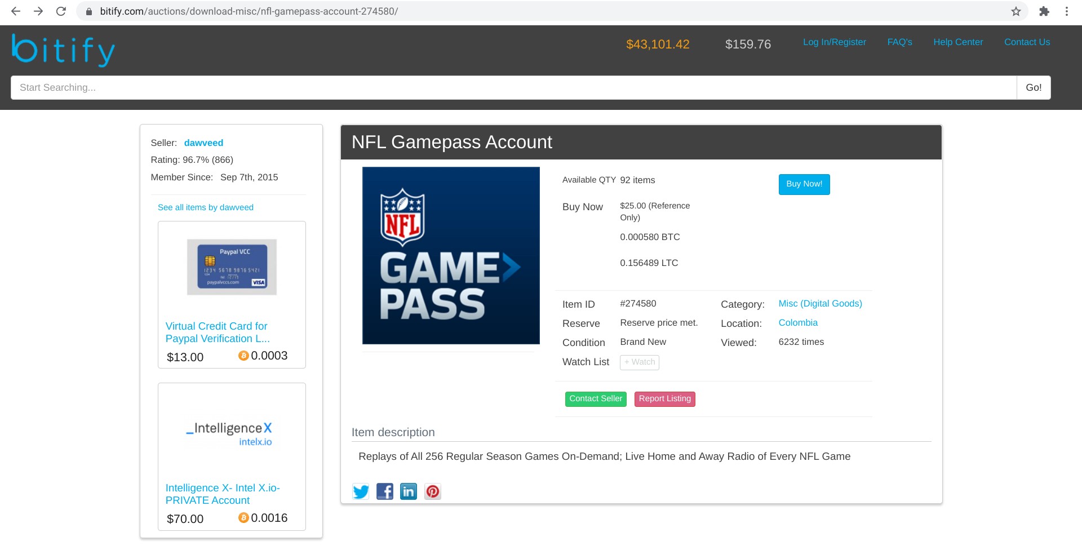Click the browser back arrow
1082x550 pixels.
[16, 11]
